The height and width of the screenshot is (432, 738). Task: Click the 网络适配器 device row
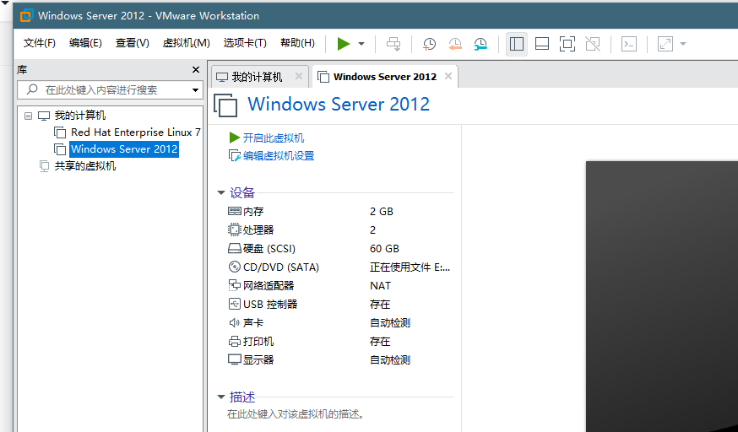339,286
